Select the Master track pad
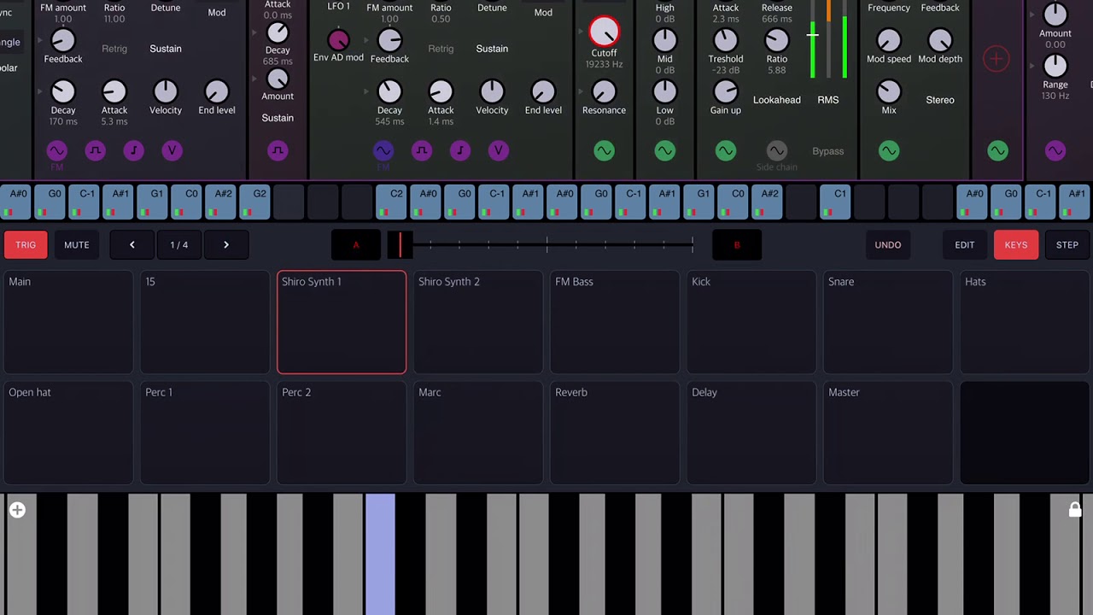This screenshot has width=1093, height=615. point(888,433)
